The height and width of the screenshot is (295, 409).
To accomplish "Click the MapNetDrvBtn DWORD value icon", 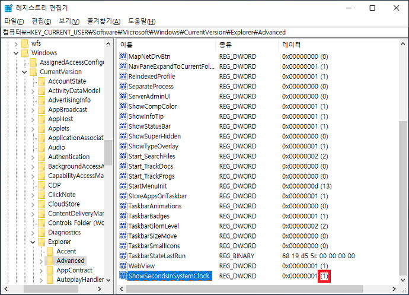I will pos(123,56).
